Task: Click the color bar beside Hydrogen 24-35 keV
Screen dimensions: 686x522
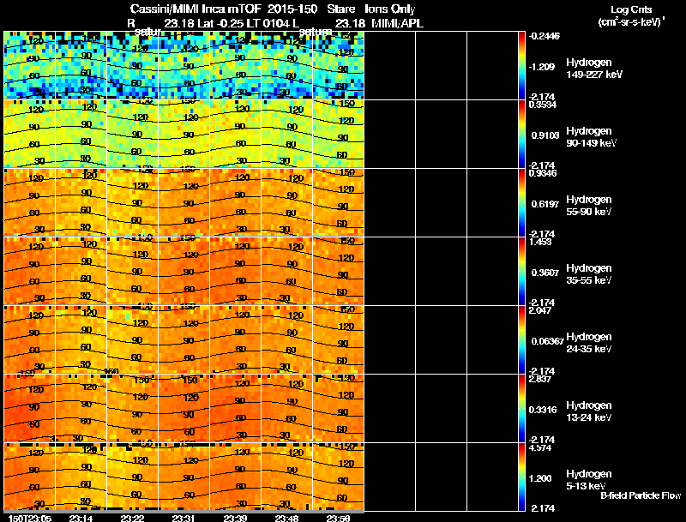Action: (521, 340)
